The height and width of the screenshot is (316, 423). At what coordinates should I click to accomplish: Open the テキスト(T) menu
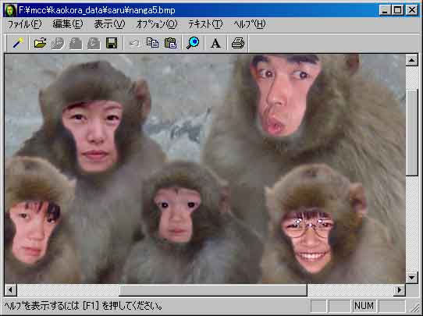click(x=205, y=24)
